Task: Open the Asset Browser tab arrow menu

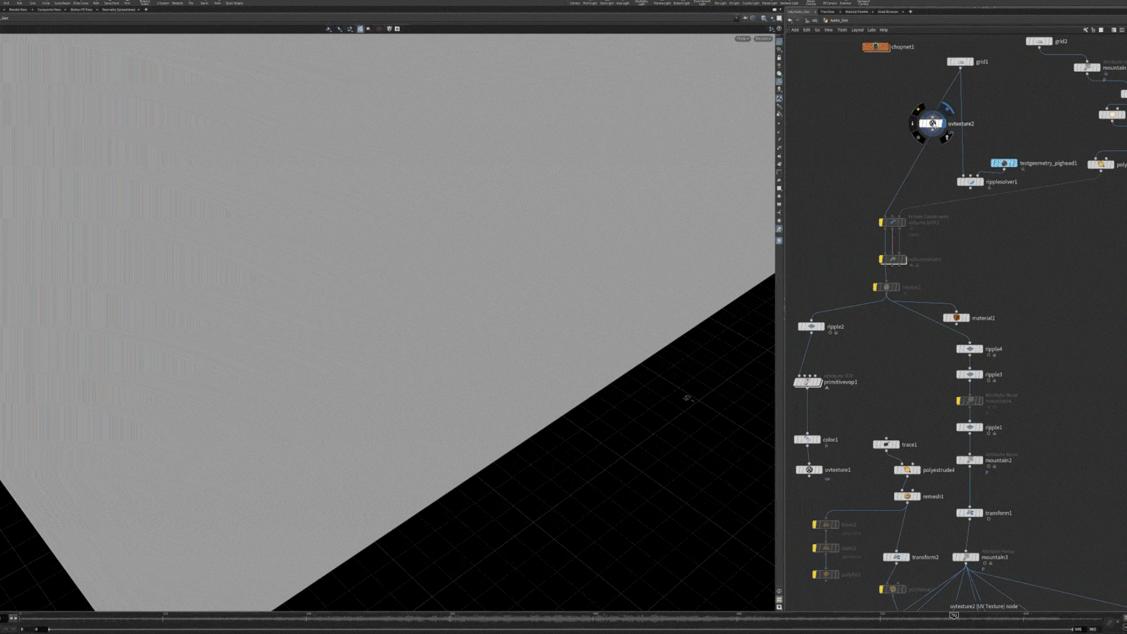Action: tap(903, 12)
